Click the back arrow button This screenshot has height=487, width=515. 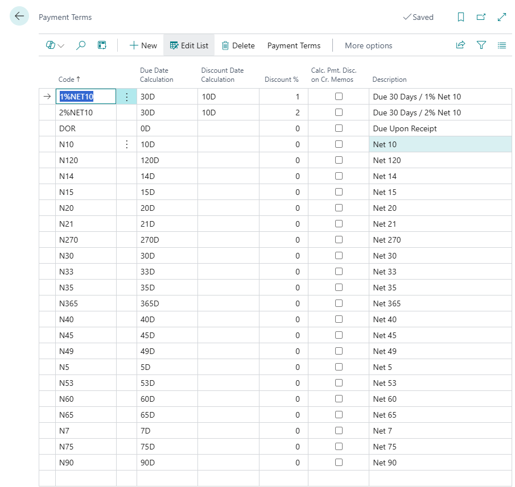point(19,16)
